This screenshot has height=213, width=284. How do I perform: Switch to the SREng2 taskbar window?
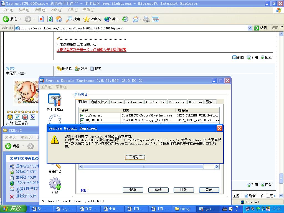coord(184,209)
